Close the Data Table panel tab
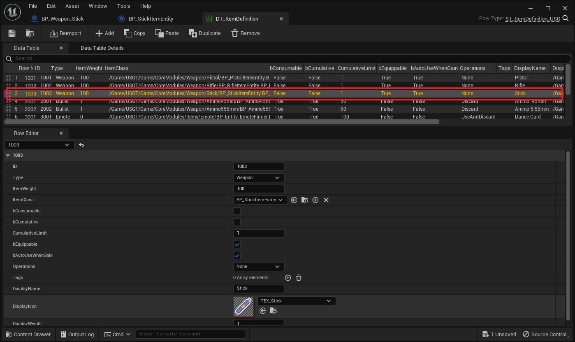Viewport: 575px width, 342px height. [61, 48]
